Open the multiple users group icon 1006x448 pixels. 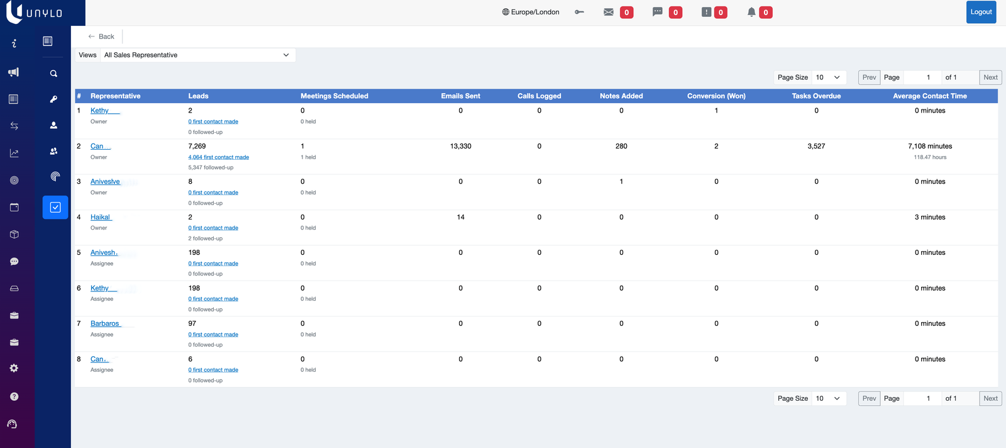coord(53,151)
